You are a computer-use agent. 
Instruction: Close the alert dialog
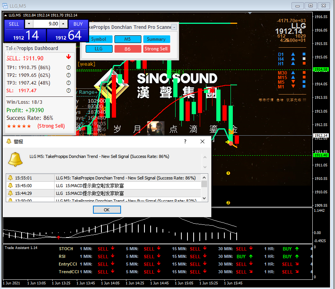[x=202, y=141]
